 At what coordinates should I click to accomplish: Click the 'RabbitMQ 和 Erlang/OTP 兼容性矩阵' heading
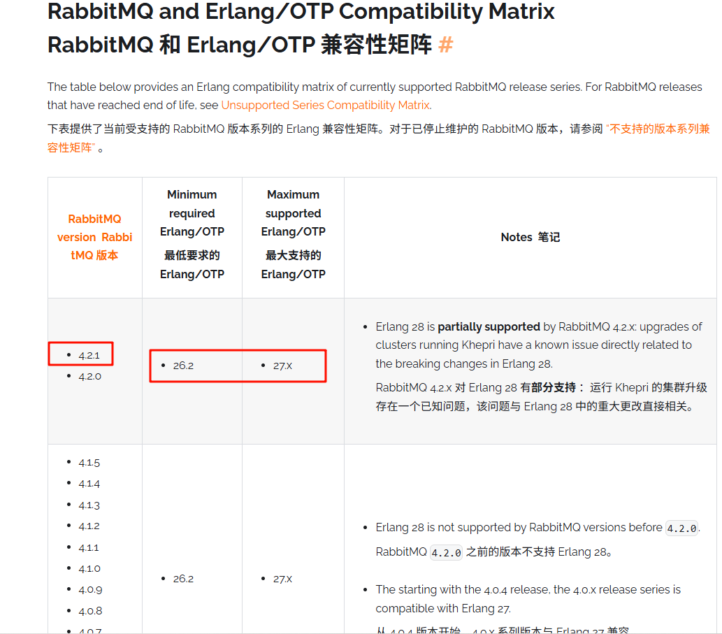[x=240, y=45]
